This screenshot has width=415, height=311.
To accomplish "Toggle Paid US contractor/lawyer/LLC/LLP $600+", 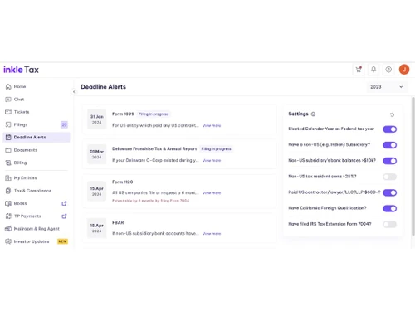I will pos(389,192).
